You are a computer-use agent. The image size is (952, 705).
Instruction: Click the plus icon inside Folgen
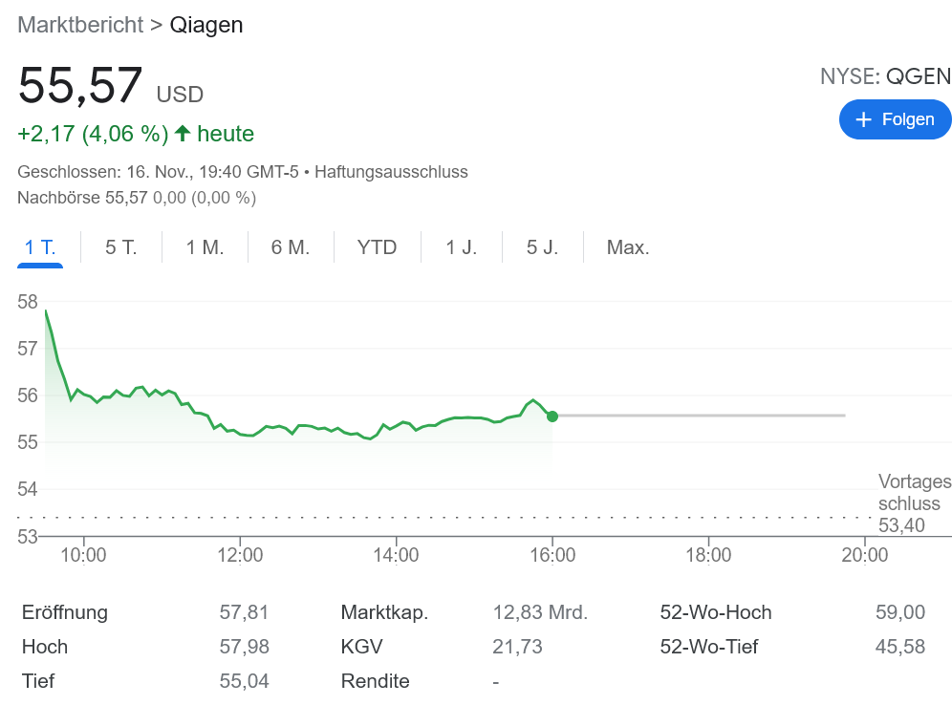pyautogui.click(x=864, y=119)
